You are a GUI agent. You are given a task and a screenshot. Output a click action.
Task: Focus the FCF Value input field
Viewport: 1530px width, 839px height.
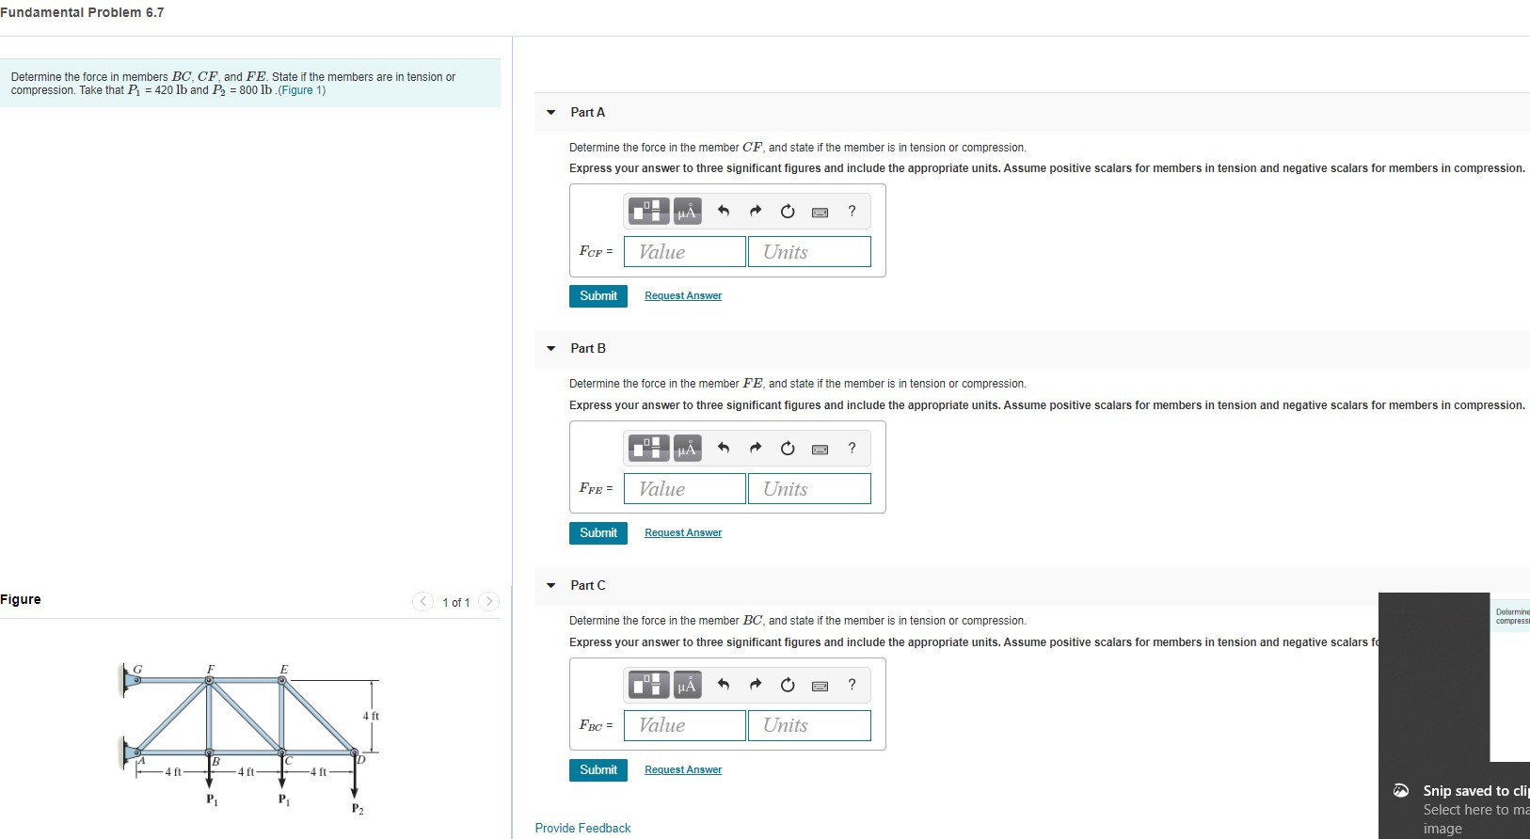click(x=685, y=251)
